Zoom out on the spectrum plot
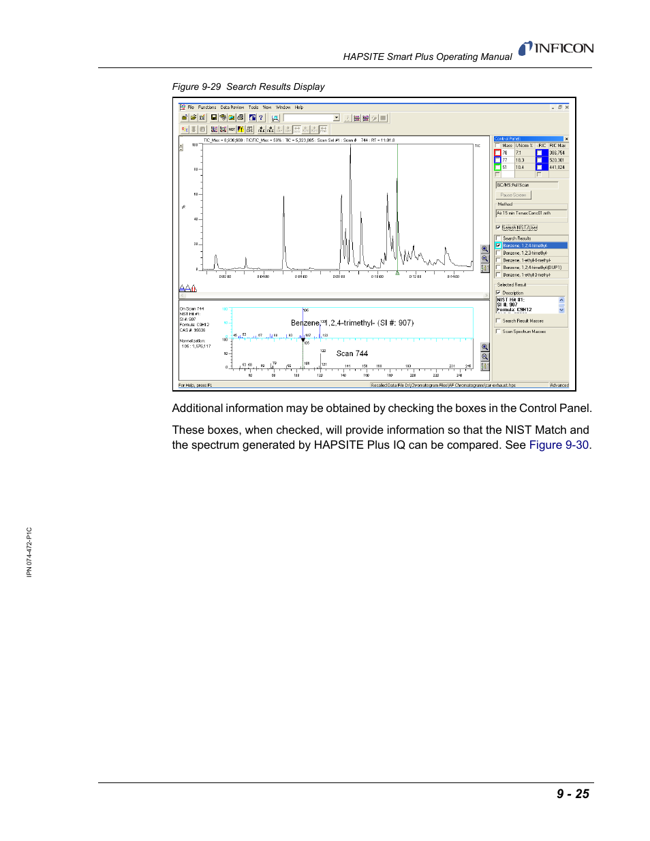The height and width of the screenshot is (841, 650). [x=484, y=357]
